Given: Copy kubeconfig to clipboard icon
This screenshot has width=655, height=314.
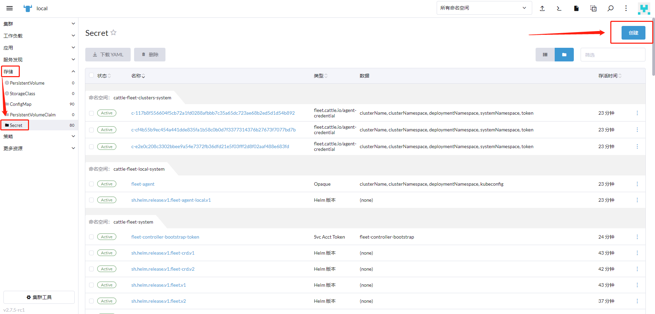Looking at the screenshot, I should tap(594, 8).
